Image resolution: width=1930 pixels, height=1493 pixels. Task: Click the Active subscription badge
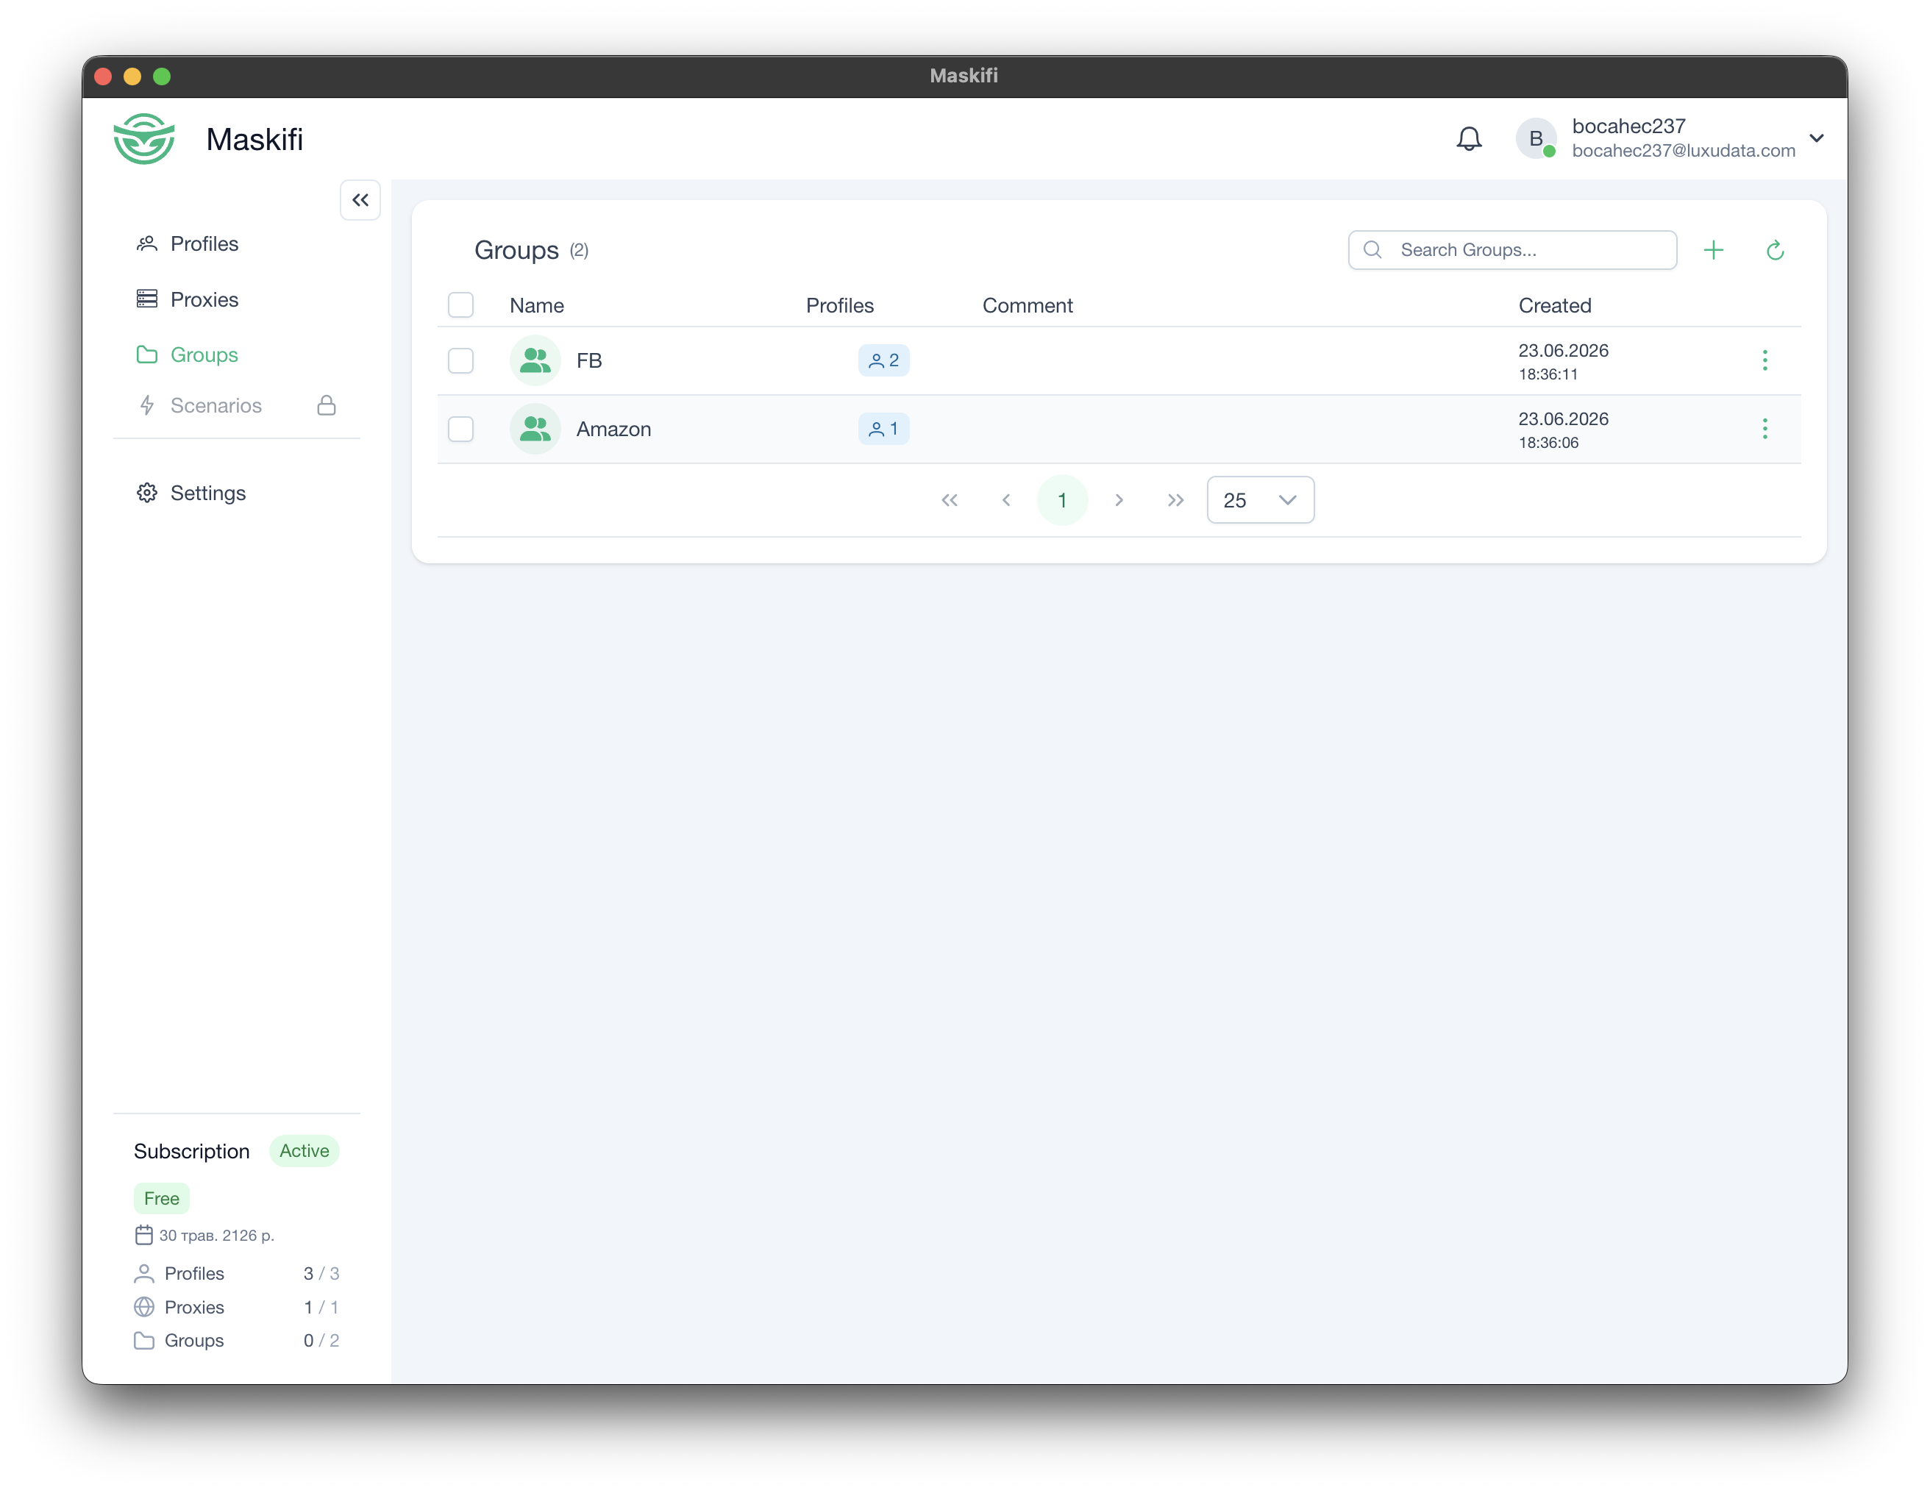click(x=304, y=1151)
